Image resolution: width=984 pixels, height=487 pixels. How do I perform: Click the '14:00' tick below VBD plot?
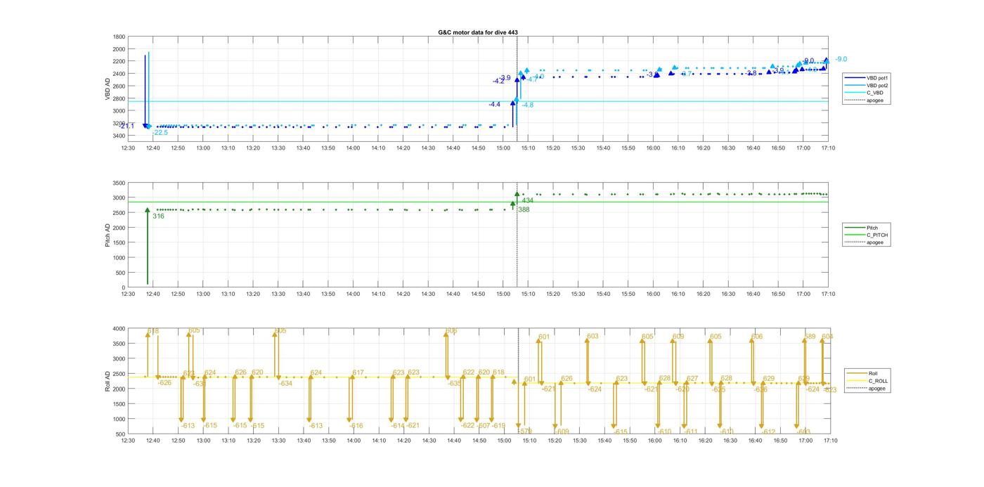pyautogui.click(x=353, y=148)
